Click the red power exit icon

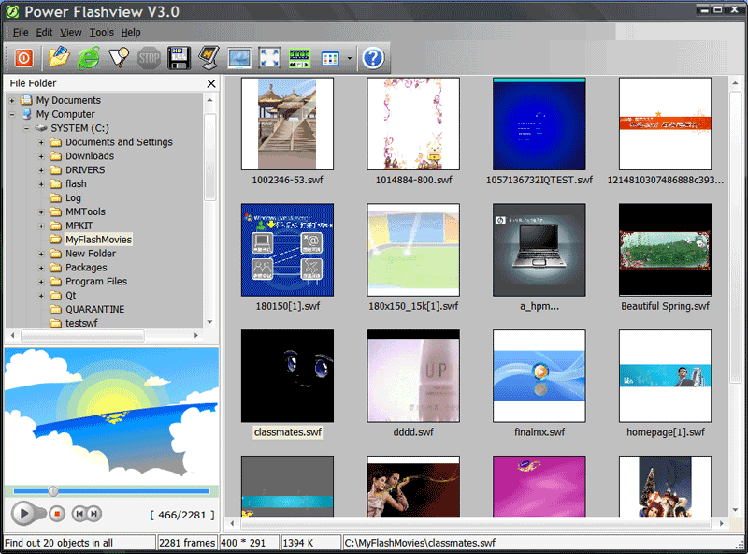coord(23,58)
